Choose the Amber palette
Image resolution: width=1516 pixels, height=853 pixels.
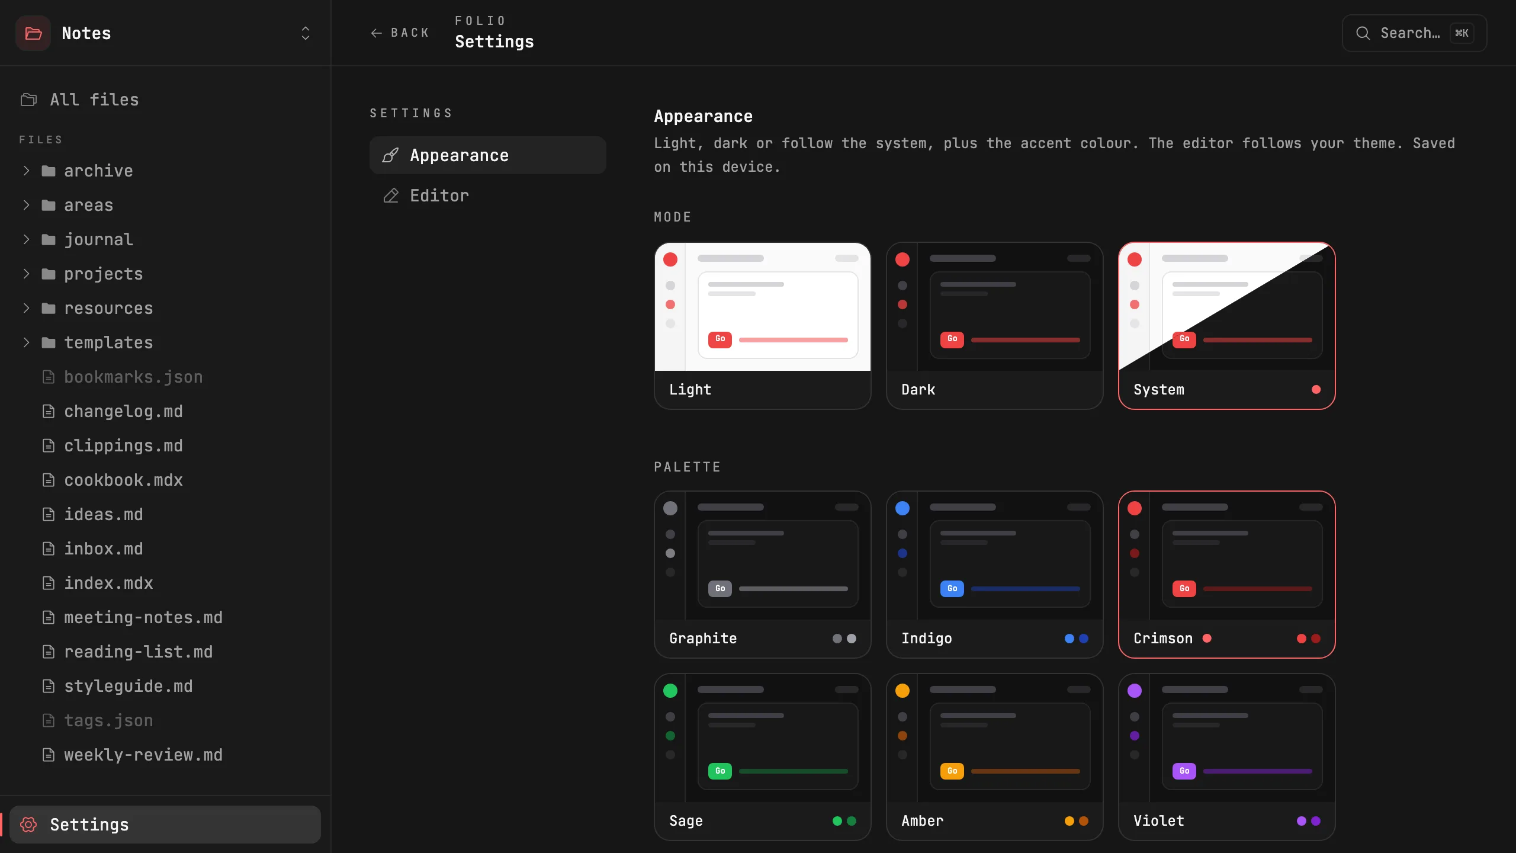point(994,756)
